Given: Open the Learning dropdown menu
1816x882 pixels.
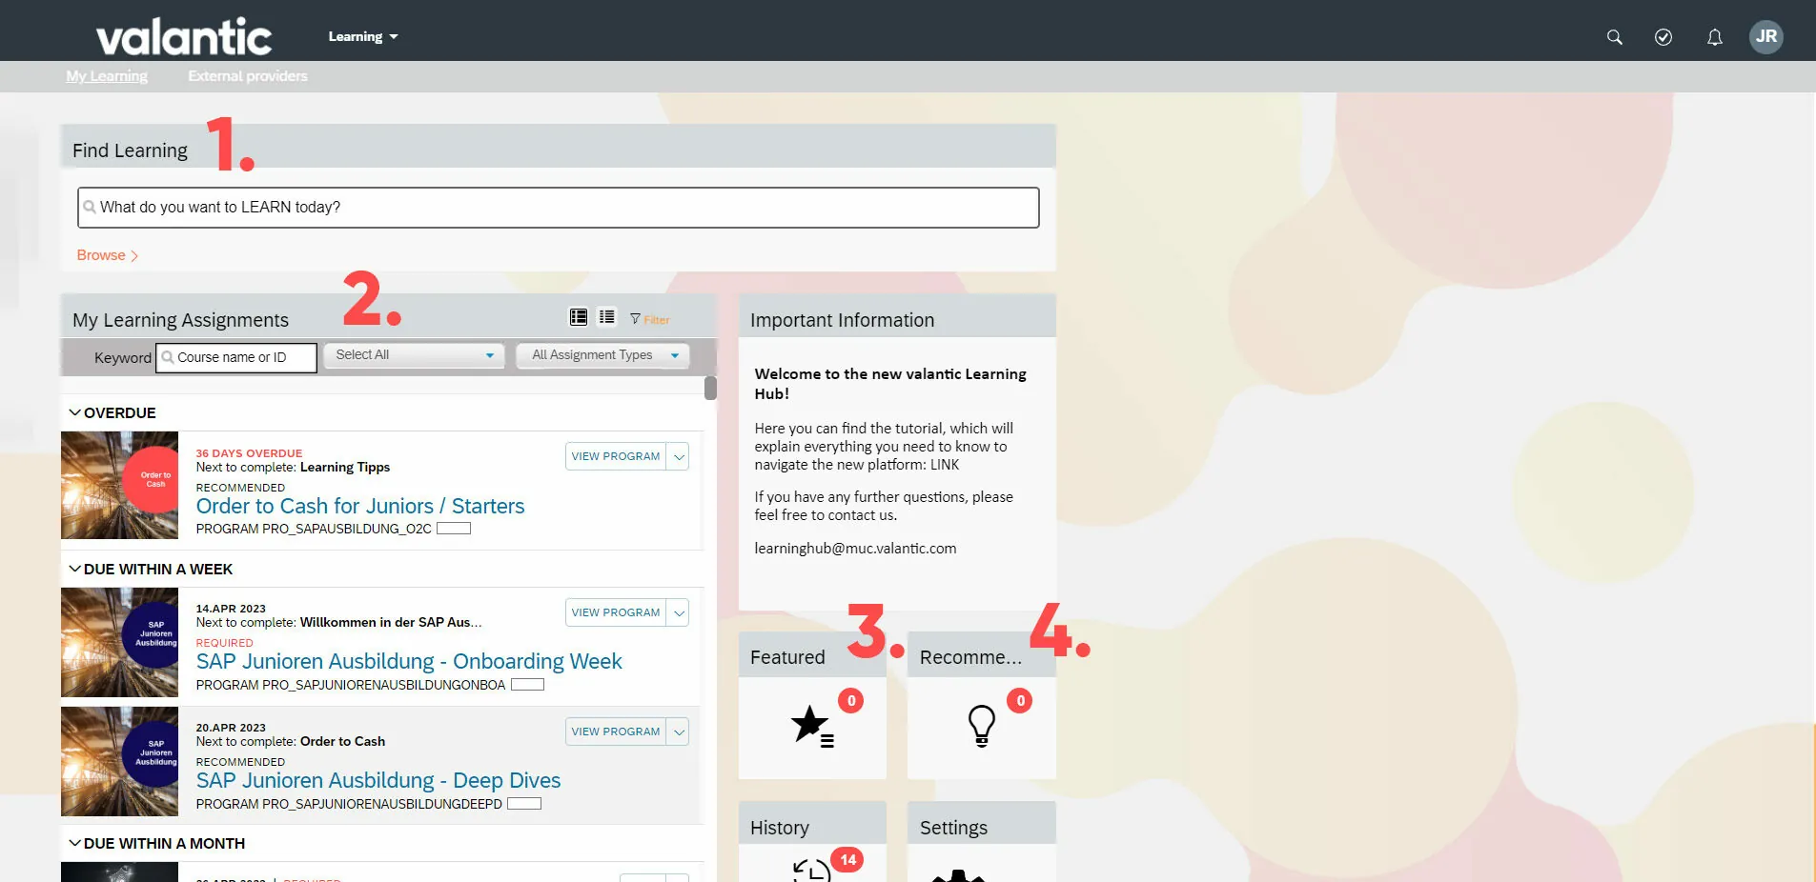Looking at the screenshot, I should (x=363, y=37).
